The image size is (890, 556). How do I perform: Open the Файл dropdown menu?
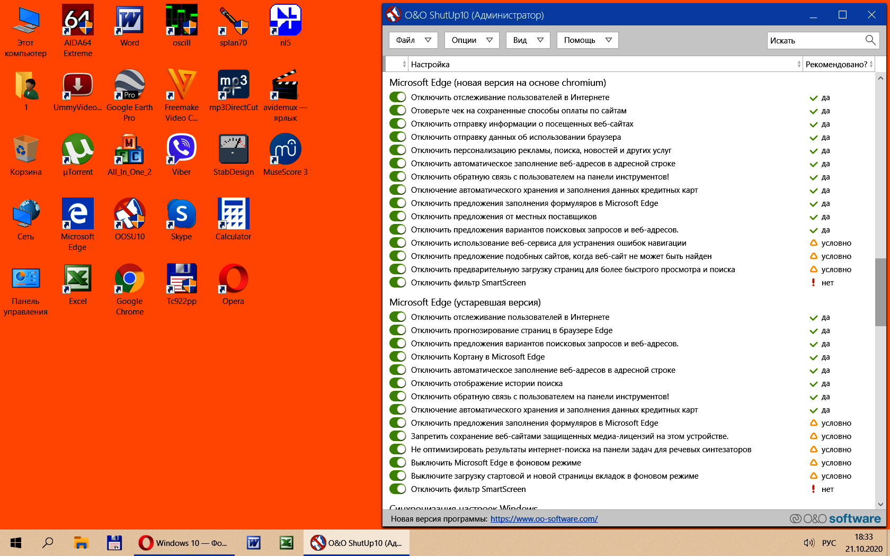point(413,40)
